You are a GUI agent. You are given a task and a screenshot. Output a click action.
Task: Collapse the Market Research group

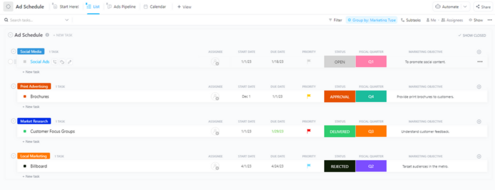[13, 121]
